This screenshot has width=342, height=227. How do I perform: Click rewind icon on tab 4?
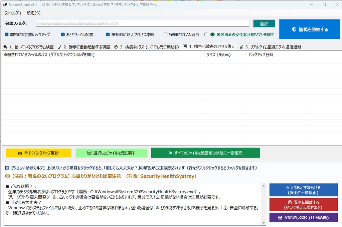pos(184,46)
